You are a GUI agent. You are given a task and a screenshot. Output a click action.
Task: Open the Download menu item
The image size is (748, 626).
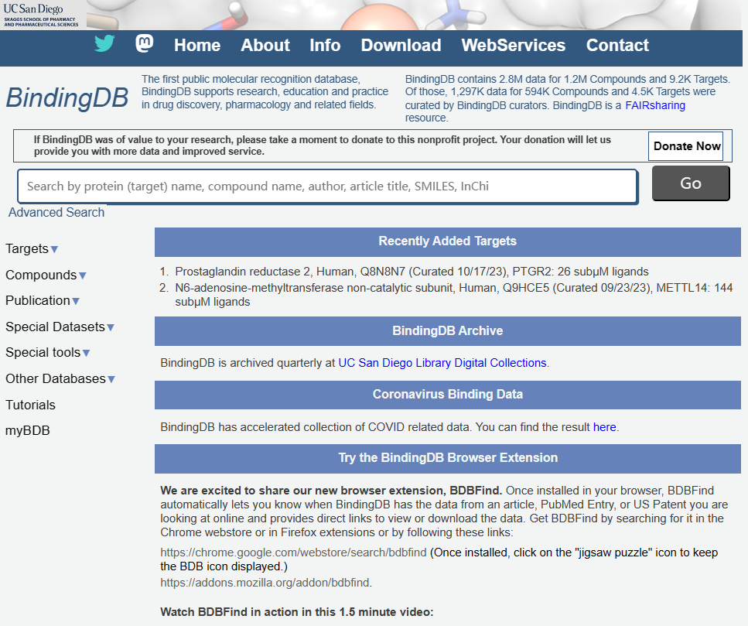pyautogui.click(x=401, y=45)
